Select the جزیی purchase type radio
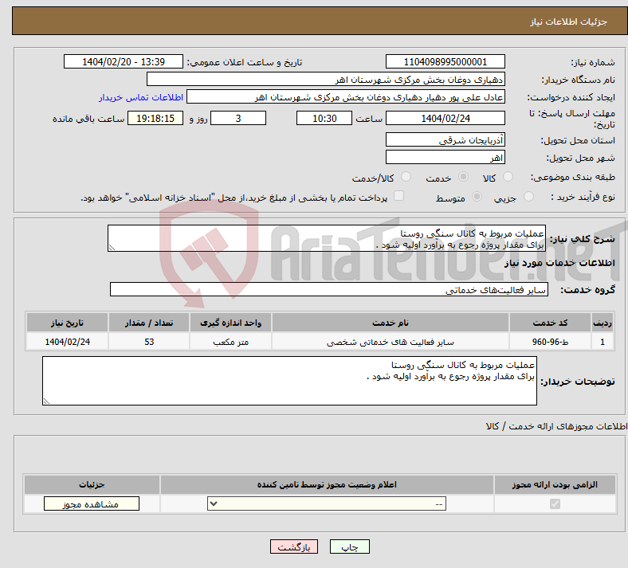This screenshot has height=568, width=628. [x=528, y=197]
